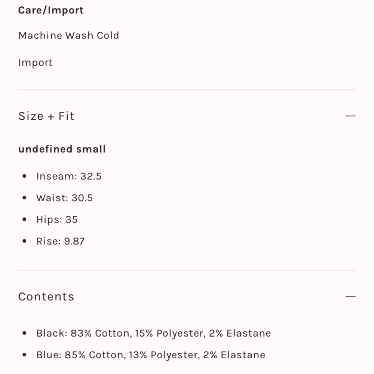Click the bullet before Rise
Viewport: 374px width, 374px height.
coord(24,241)
